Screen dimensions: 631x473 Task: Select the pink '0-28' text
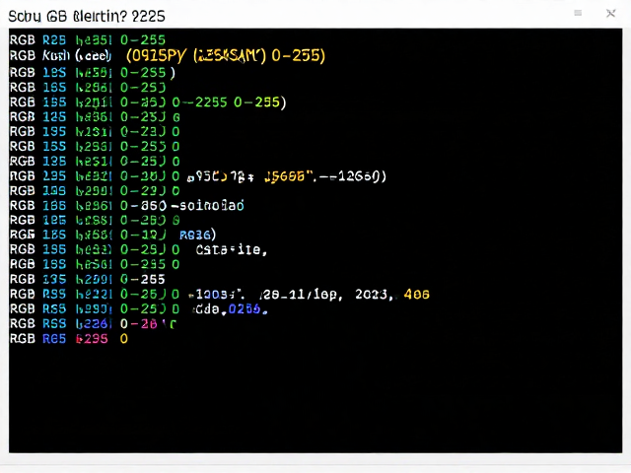139,324
